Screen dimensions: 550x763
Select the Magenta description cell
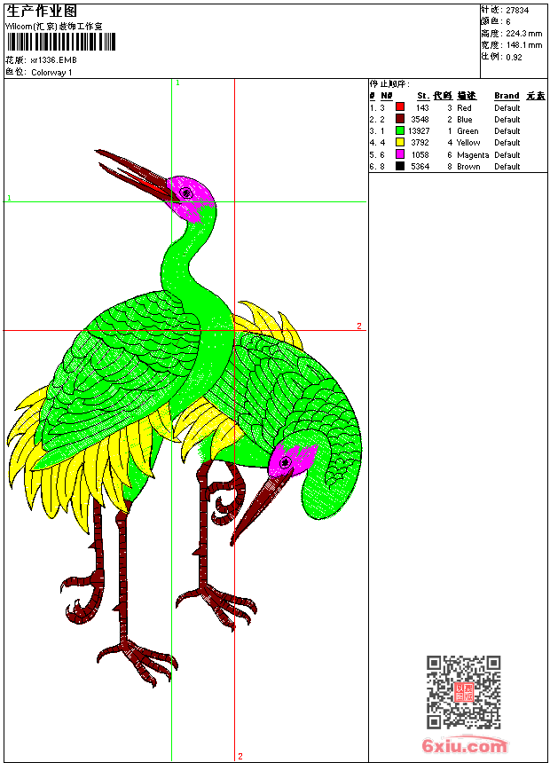coord(473,155)
